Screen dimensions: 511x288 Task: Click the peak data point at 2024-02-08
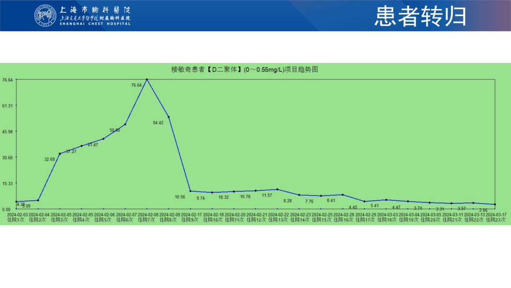point(147,79)
